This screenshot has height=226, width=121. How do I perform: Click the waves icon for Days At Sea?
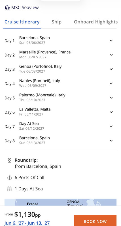(10, 189)
